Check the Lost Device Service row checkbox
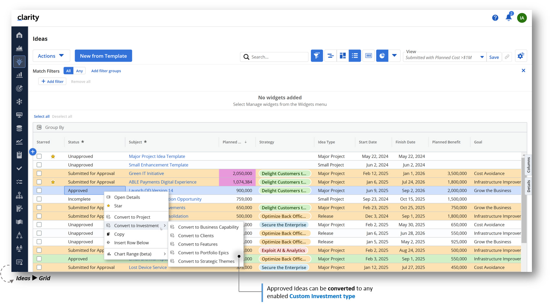This screenshot has height=304, width=552. click(39, 268)
